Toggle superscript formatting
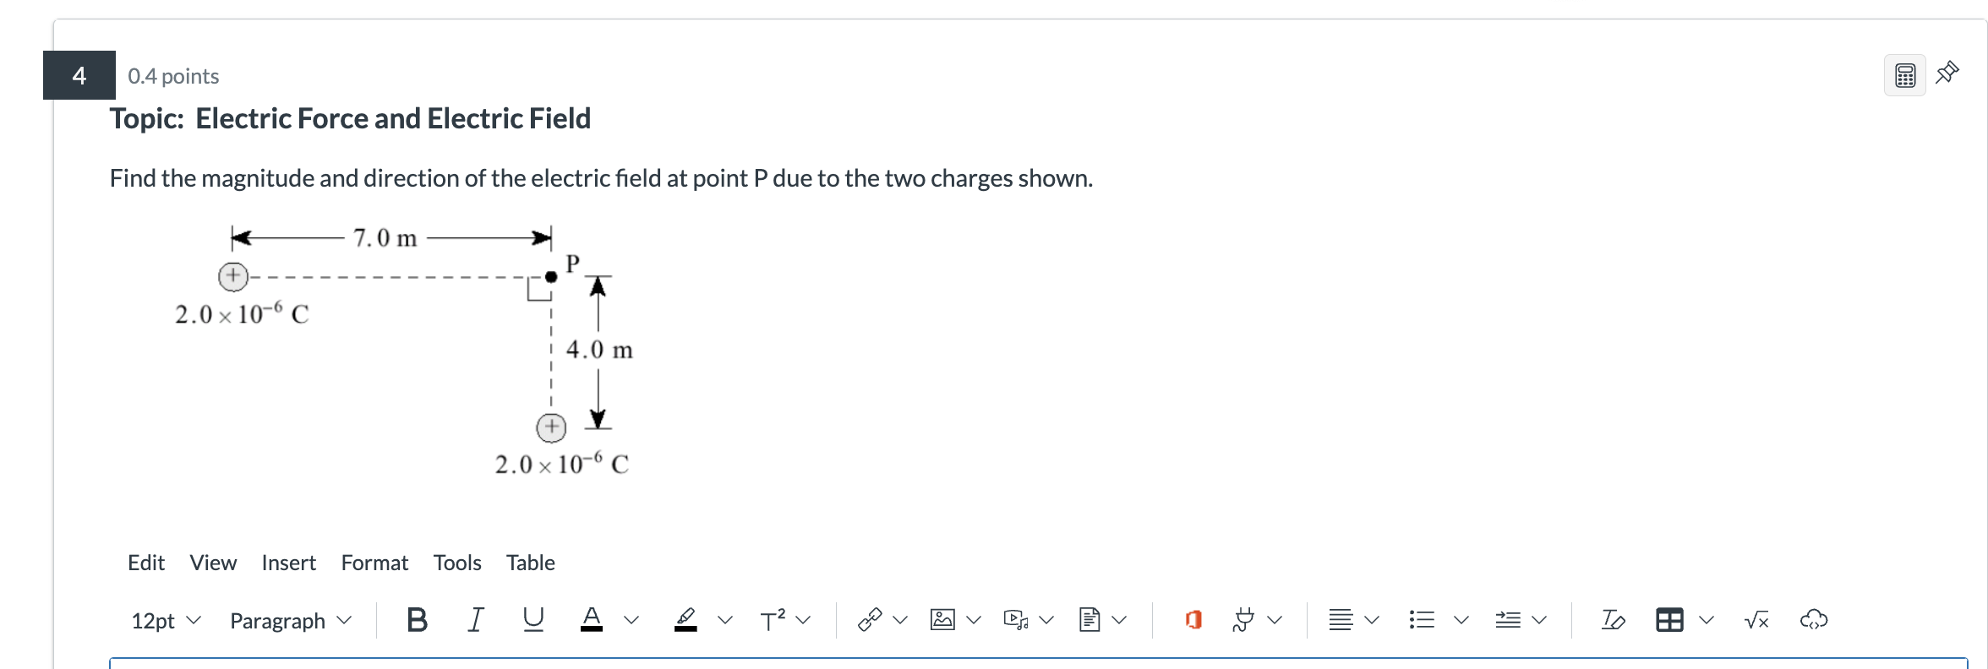Screen dimensions: 1988x669 coord(772,619)
